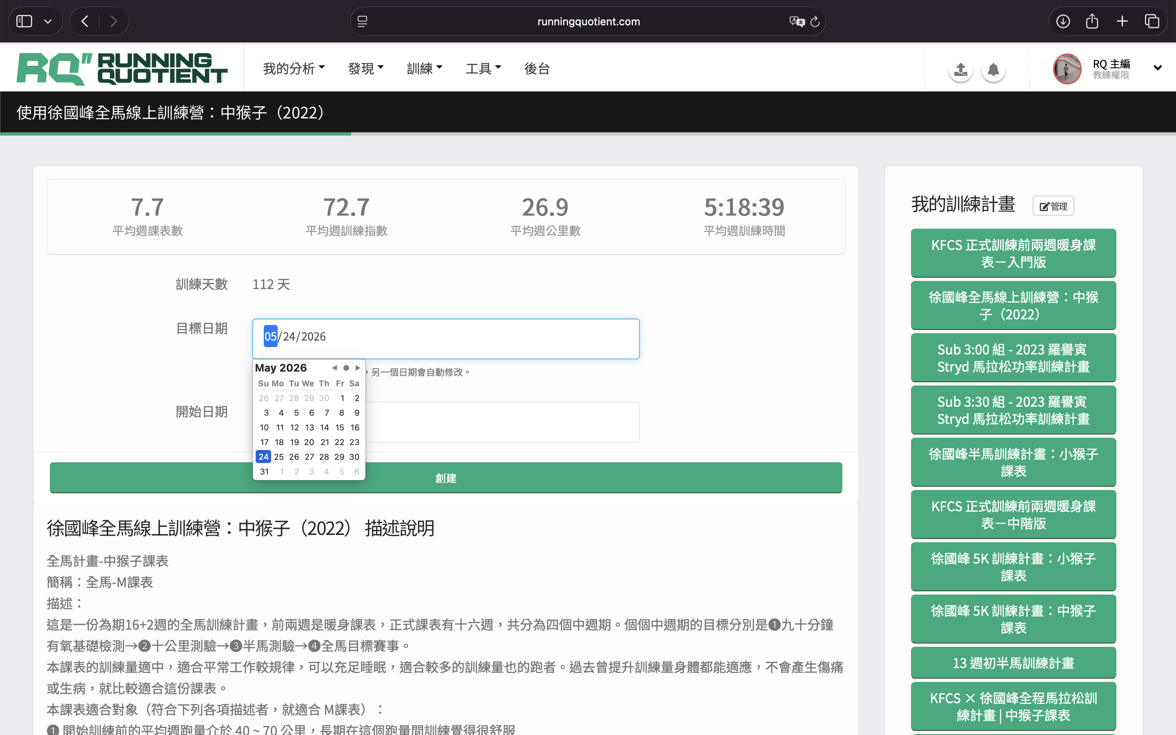Go to previous month in calendar

[334, 367]
